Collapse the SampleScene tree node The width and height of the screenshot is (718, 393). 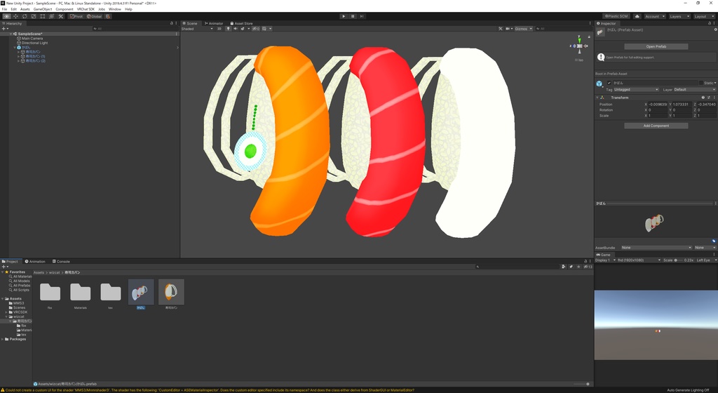click(x=11, y=34)
